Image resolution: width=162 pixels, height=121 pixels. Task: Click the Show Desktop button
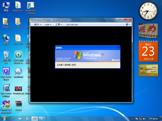tap(161, 119)
